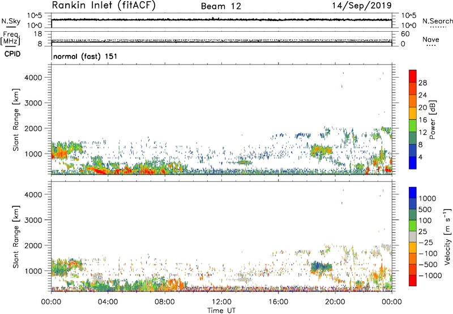Viewport: 453px width, 314px height.
Task: Click '4000' on the power panel range axis
Action: click(x=33, y=78)
